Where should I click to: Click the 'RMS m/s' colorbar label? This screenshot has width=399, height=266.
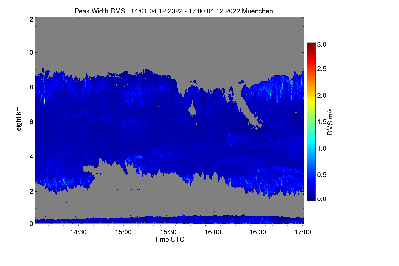tap(330, 121)
